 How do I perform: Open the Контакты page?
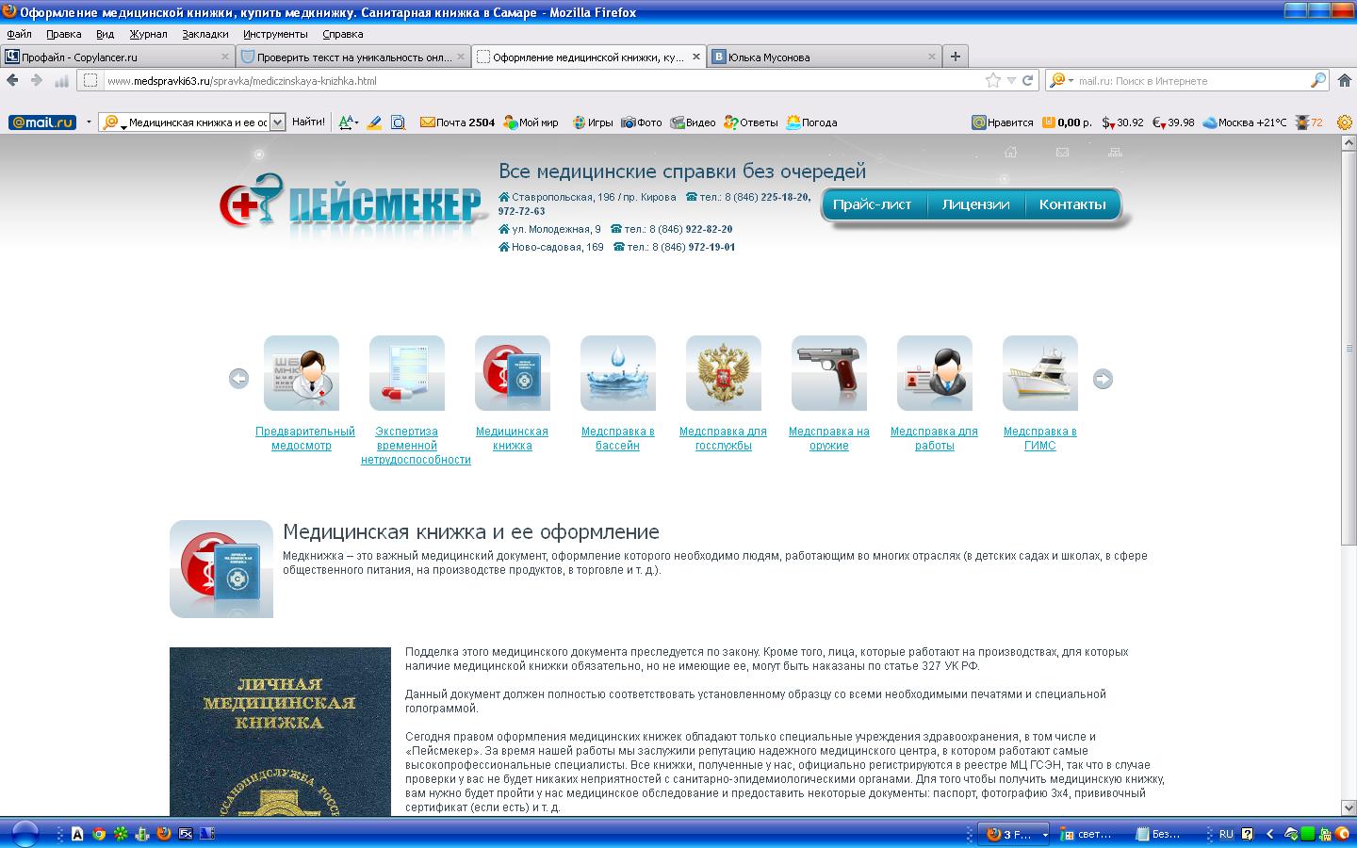tap(1072, 204)
